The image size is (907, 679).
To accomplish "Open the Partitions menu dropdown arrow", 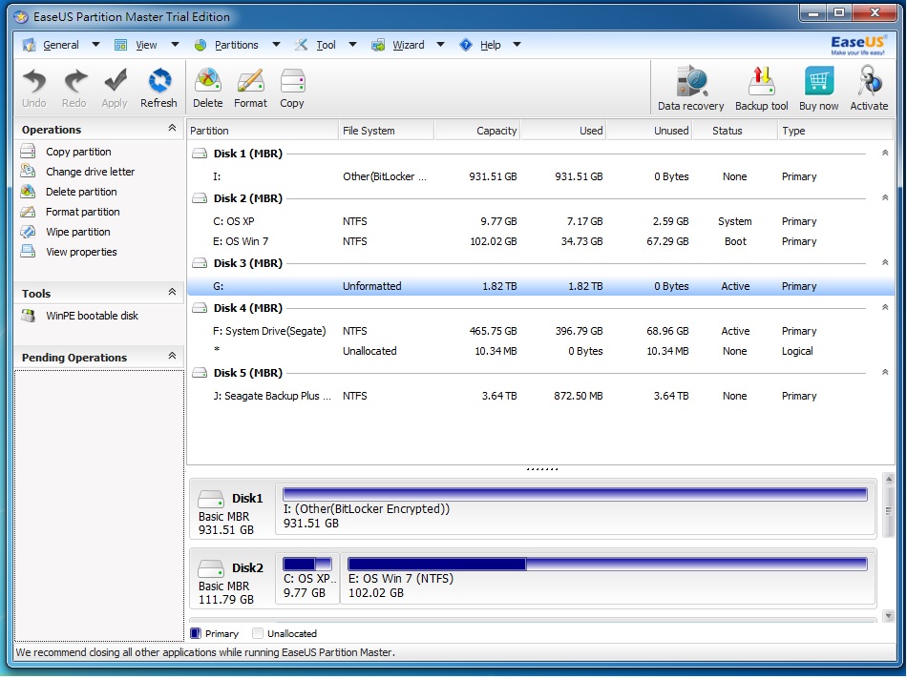I will point(277,45).
